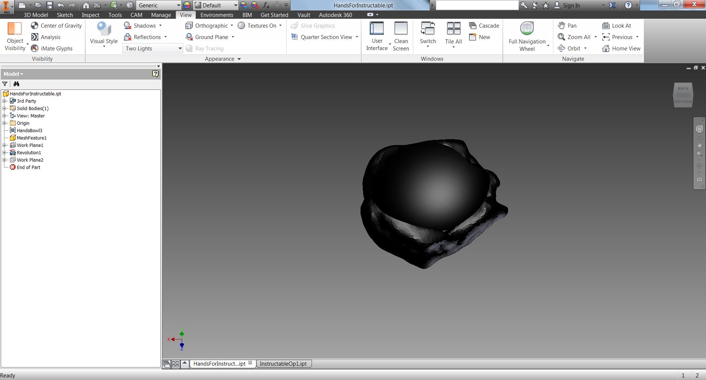This screenshot has width=706, height=380.
Task: Select the Orbit tool
Action: tap(569, 48)
